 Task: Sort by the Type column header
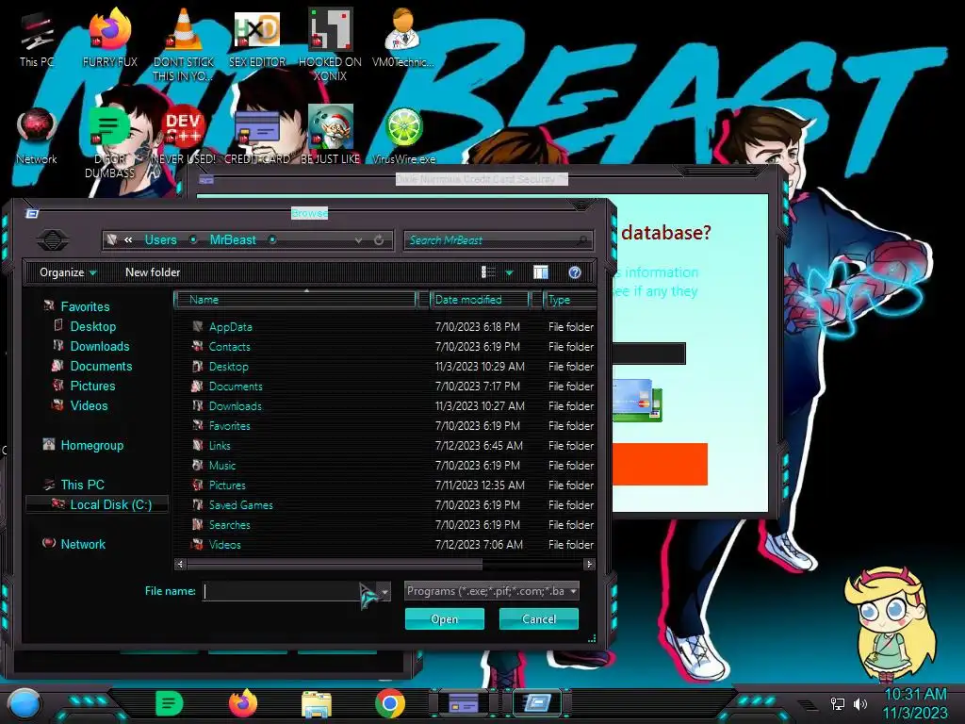pyautogui.click(x=570, y=300)
